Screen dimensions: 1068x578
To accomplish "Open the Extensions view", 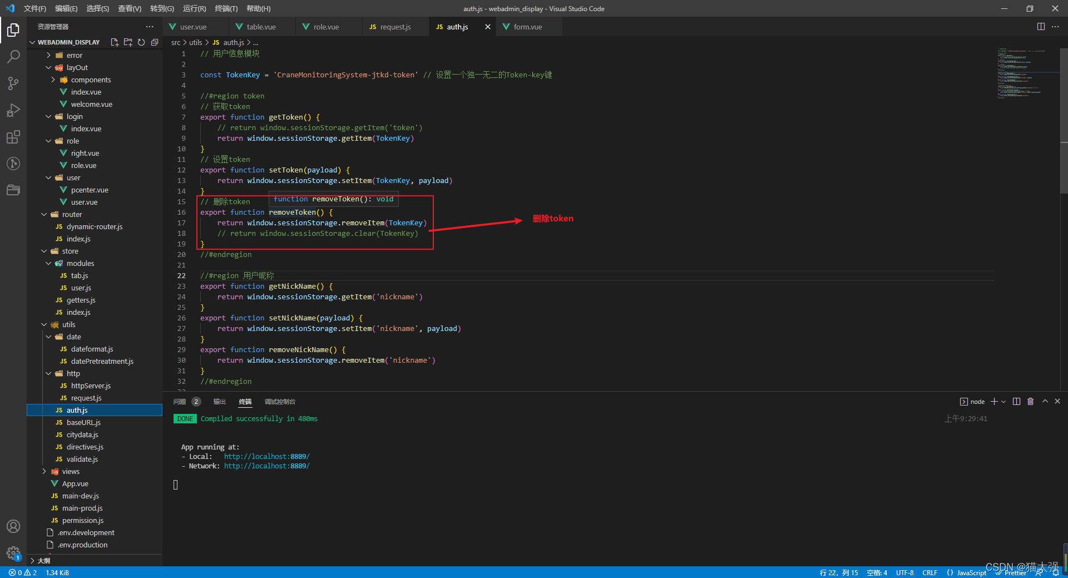I will [x=13, y=137].
